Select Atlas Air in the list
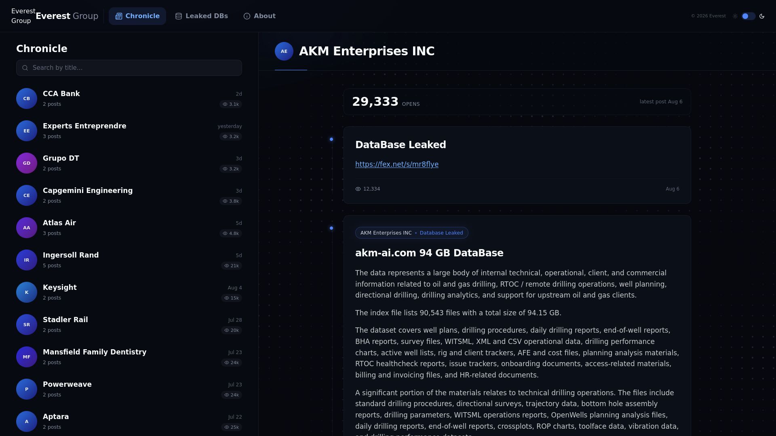Viewport: 776px width, 436px height. click(129, 228)
